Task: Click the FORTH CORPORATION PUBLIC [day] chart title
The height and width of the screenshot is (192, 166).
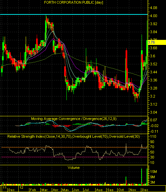Action: 73,2
